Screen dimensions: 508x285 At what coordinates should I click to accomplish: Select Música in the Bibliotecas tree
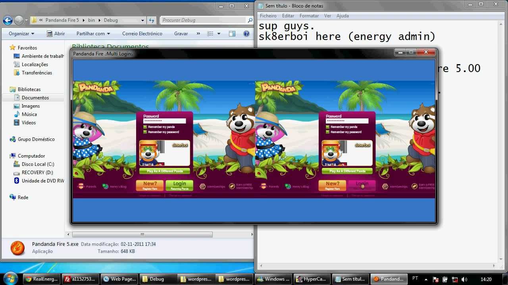pyautogui.click(x=29, y=114)
